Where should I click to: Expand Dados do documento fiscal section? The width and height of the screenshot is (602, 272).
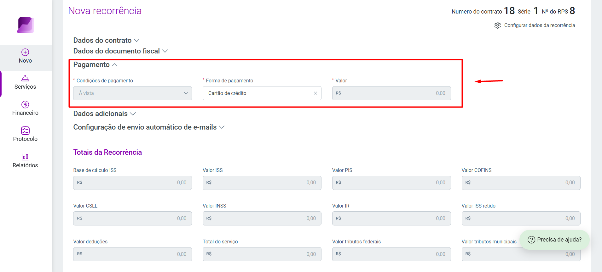pyautogui.click(x=120, y=51)
